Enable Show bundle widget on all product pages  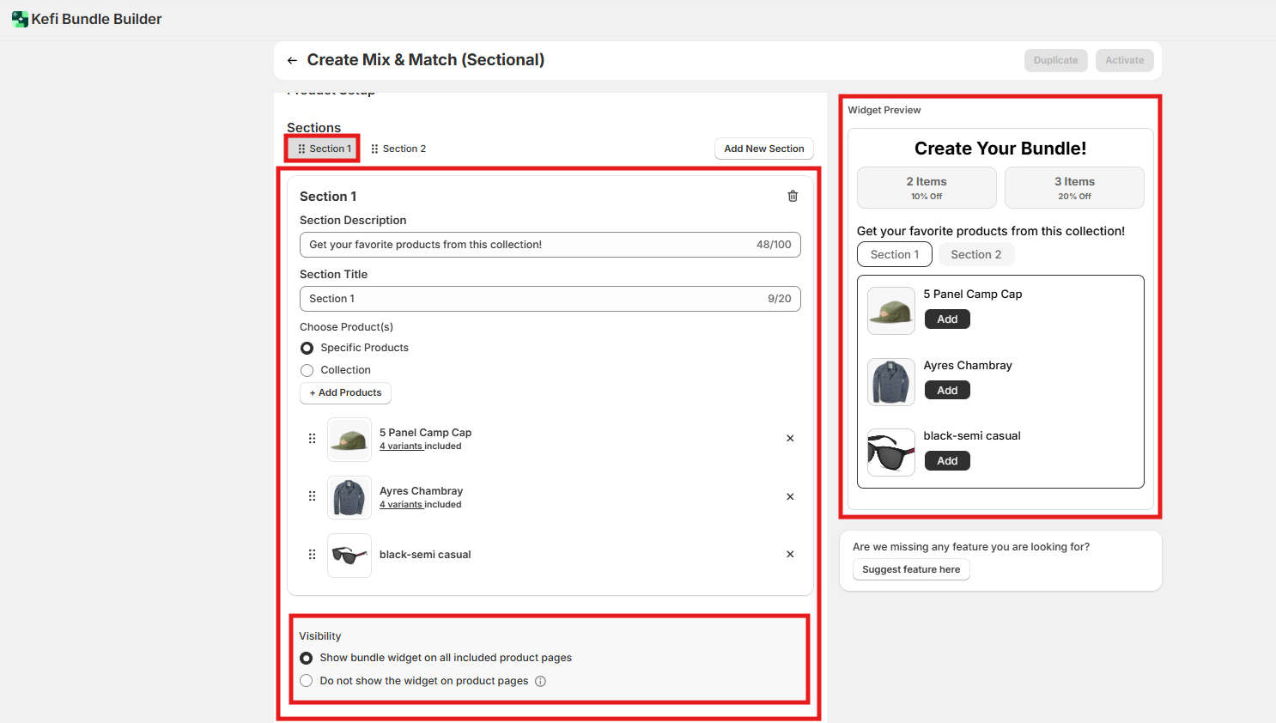pyautogui.click(x=307, y=658)
